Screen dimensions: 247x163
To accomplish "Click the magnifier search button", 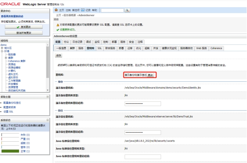I will point(127,10).
